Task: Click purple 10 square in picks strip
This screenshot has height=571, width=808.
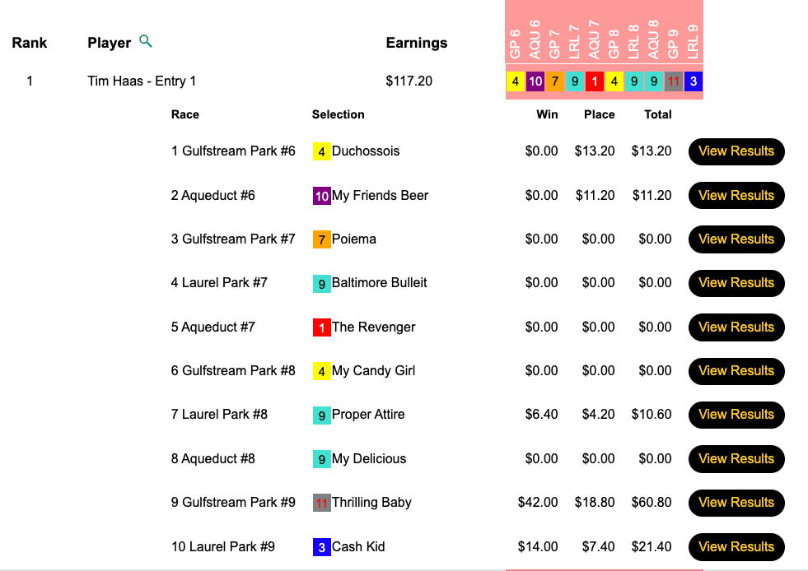Action: pos(535,81)
